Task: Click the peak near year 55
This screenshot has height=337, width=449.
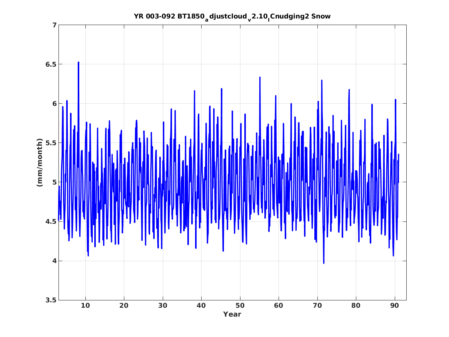Action: tap(260, 77)
